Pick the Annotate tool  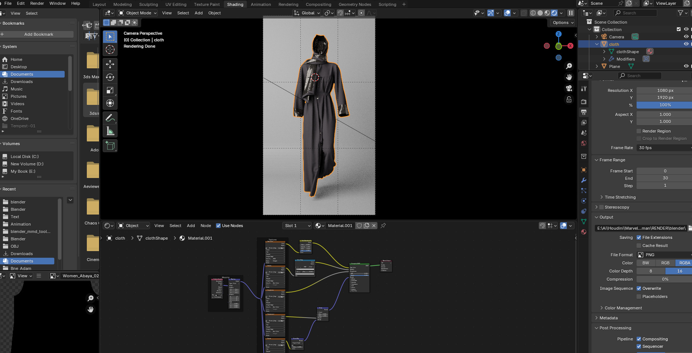tap(110, 118)
